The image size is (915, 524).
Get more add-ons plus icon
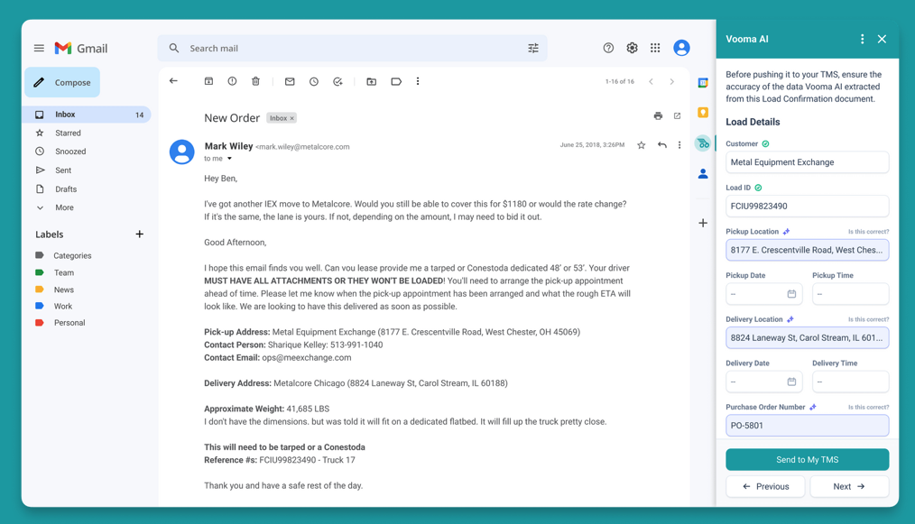(703, 223)
